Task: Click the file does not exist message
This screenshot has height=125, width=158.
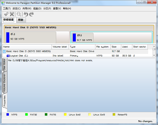Action: 50,61
